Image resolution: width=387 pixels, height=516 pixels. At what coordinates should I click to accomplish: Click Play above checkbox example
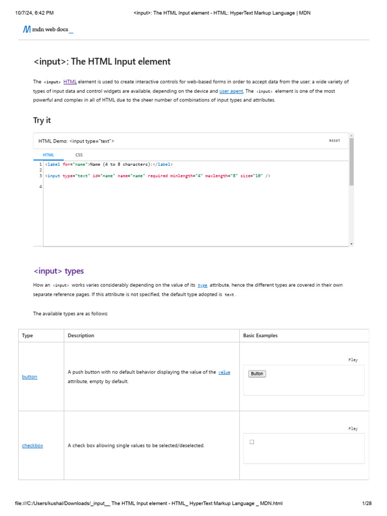353,428
